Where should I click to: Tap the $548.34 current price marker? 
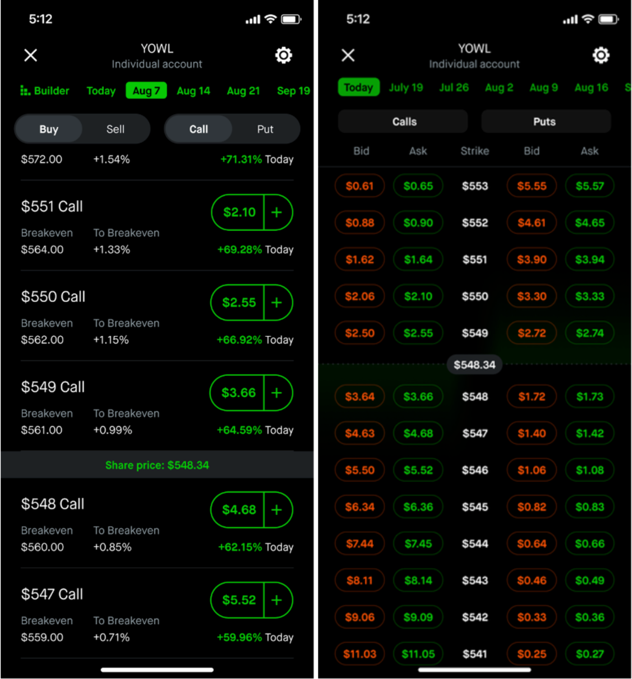[474, 365]
